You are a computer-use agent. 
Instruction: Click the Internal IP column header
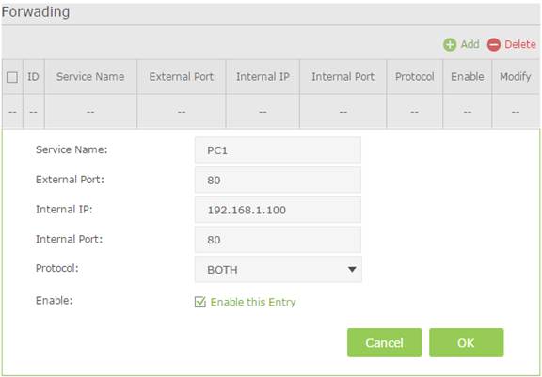263,77
